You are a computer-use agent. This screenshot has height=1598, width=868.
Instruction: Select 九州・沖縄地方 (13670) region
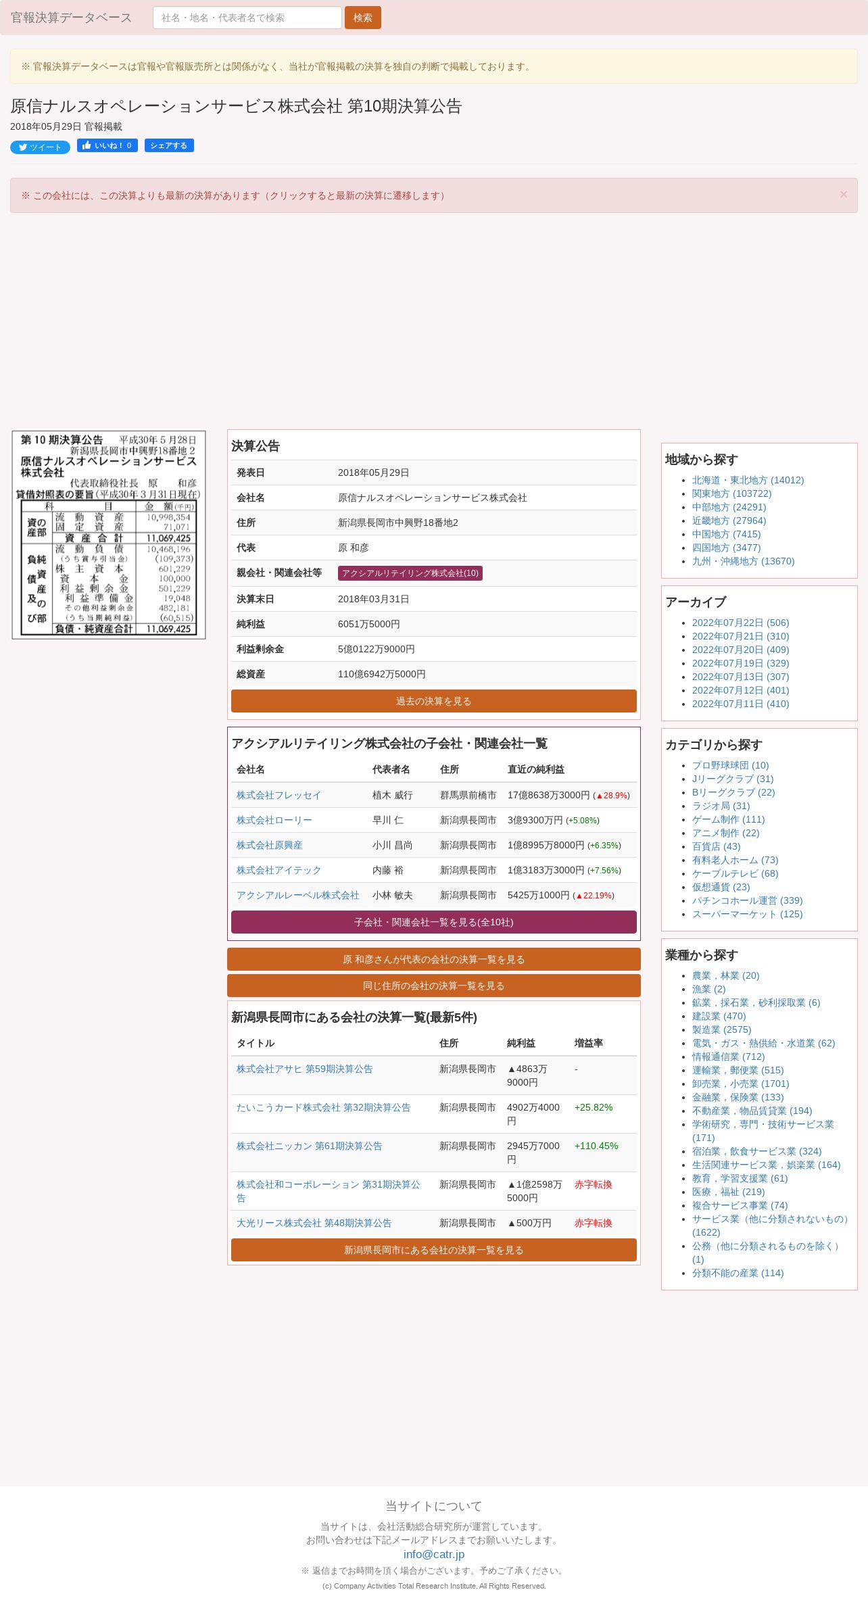[743, 561]
